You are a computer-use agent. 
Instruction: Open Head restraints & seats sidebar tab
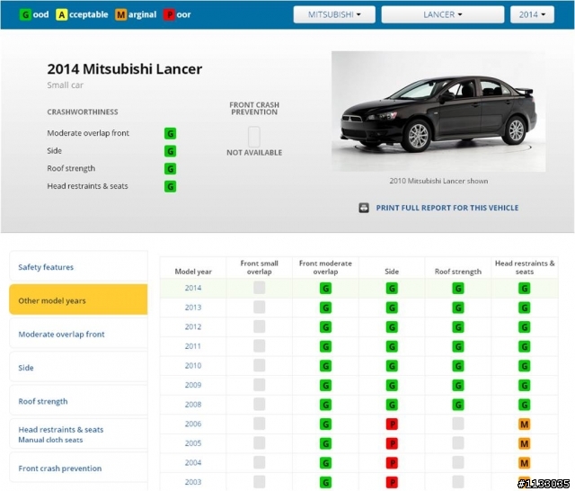(x=78, y=434)
